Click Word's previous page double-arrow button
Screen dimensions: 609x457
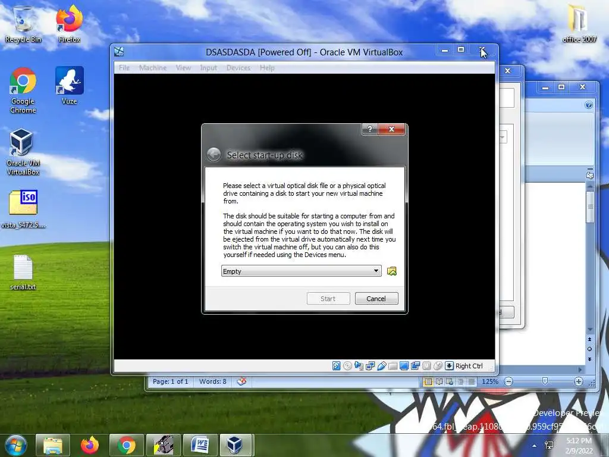[x=589, y=339]
